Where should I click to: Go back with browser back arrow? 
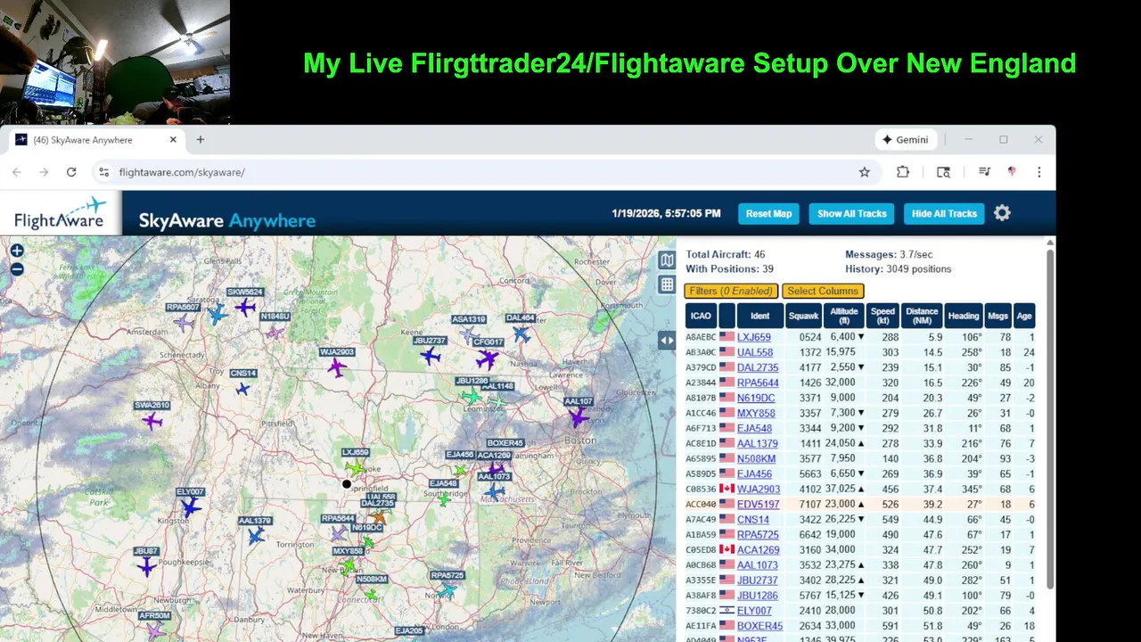coord(18,172)
